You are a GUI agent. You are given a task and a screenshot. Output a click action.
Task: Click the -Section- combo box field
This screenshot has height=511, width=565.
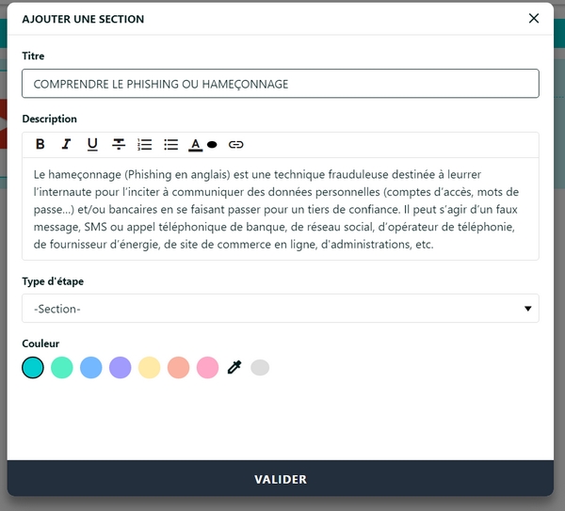[281, 309]
